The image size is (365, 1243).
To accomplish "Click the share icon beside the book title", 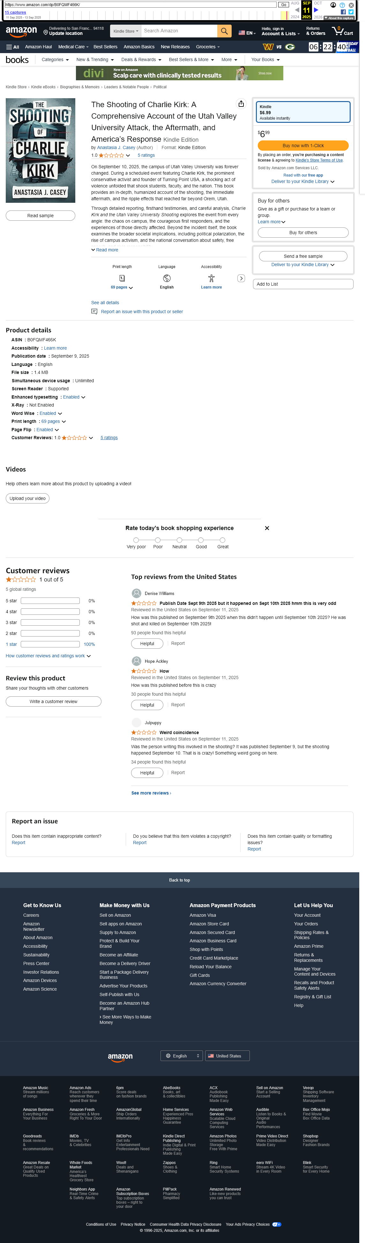I will point(241,104).
